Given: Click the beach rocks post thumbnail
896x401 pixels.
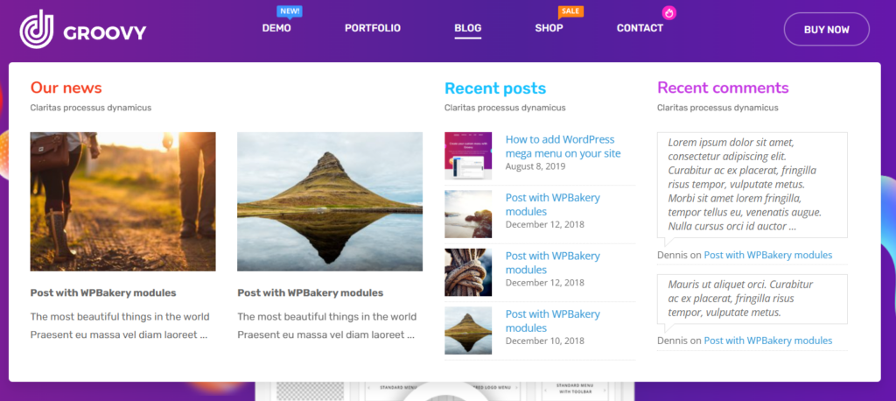Looking at the screenshot, I should click(x=468, y=214).
